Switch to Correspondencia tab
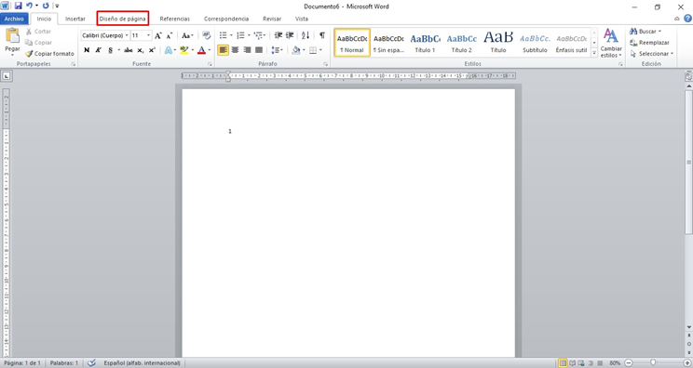Viewport: 693px width, 368px height. 226,19
